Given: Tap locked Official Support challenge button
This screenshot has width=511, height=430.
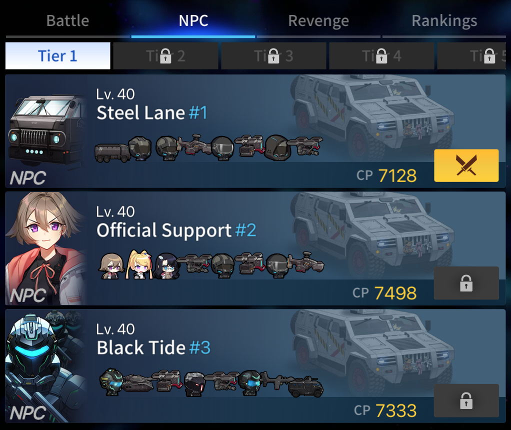Looking at the screenshot, I should (466, 283).
